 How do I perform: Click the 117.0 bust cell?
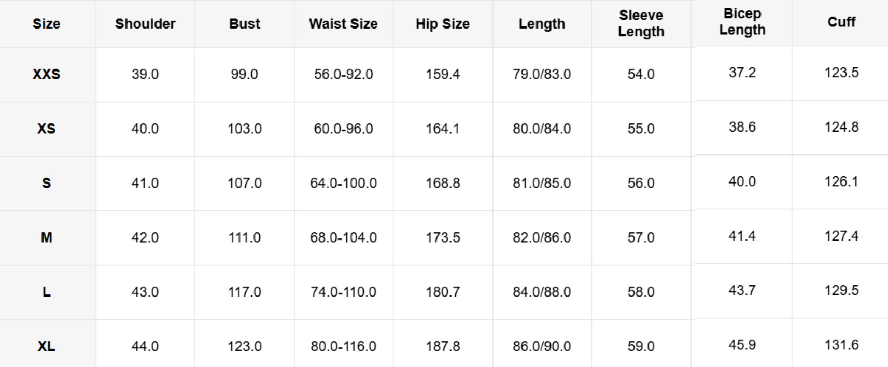[245, 292]
